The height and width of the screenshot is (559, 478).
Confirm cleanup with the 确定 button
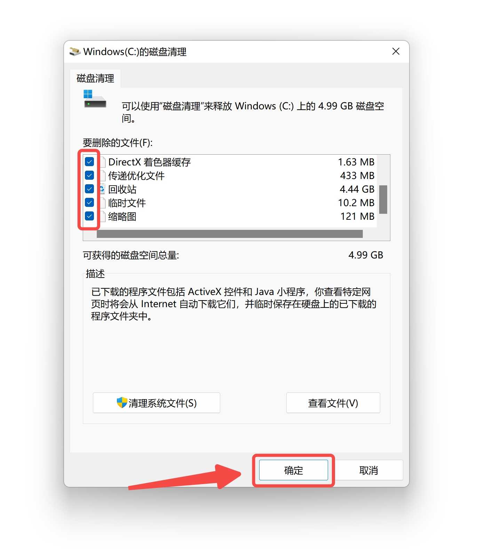(294, 470)
